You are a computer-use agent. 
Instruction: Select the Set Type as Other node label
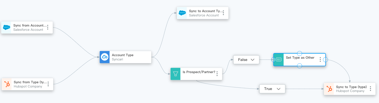point(300,58)
